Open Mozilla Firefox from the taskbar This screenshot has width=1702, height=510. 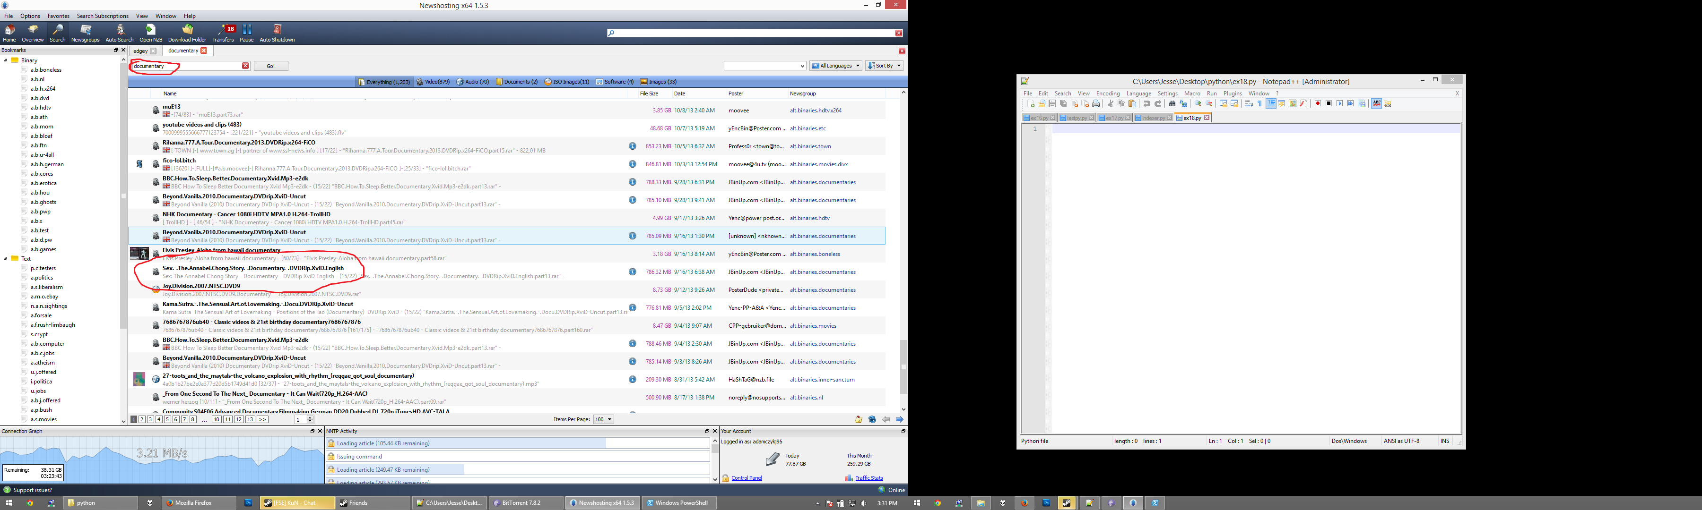(x=199, y=503)
